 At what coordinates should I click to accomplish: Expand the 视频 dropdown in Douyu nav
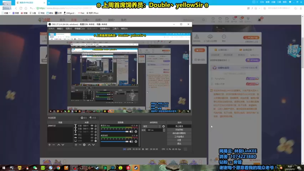(x=98, y=20)
